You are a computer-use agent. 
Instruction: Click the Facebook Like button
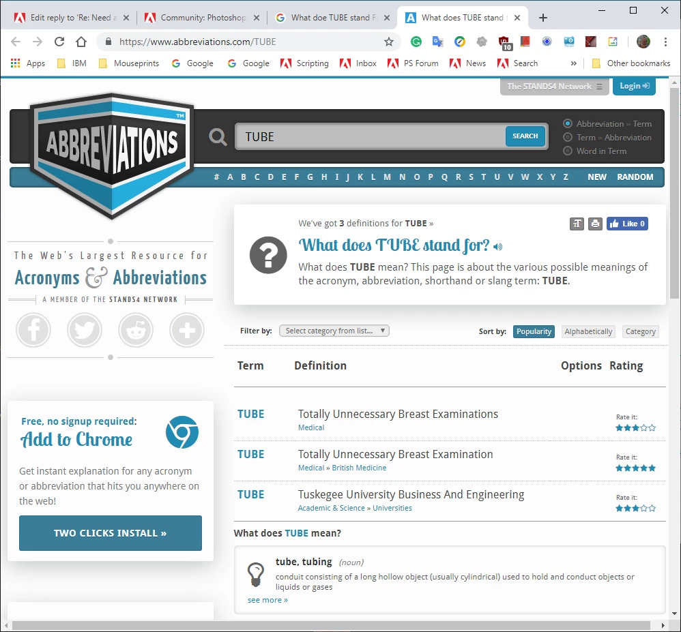coord(627,224)
